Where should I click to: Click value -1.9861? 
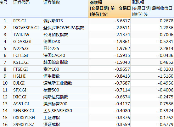coord(122,41)
